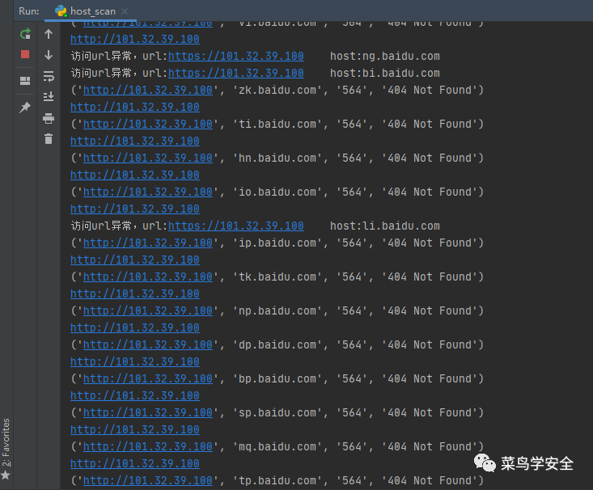Click the 'zk.baidu.com' text
This screenshot has width=593, height=490.
tap(277, 91)
